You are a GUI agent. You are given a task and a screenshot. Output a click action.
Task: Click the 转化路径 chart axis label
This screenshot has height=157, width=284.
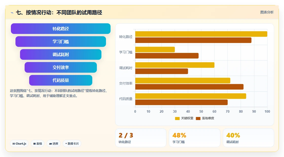(126, 37)
